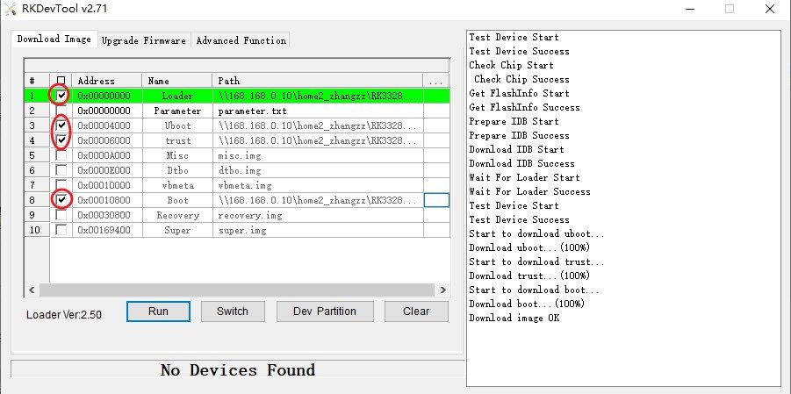Click the 'No Devices Found' status text
This screenshot has width=791, height=394.
pyautogui.click(x=238, y=369)
